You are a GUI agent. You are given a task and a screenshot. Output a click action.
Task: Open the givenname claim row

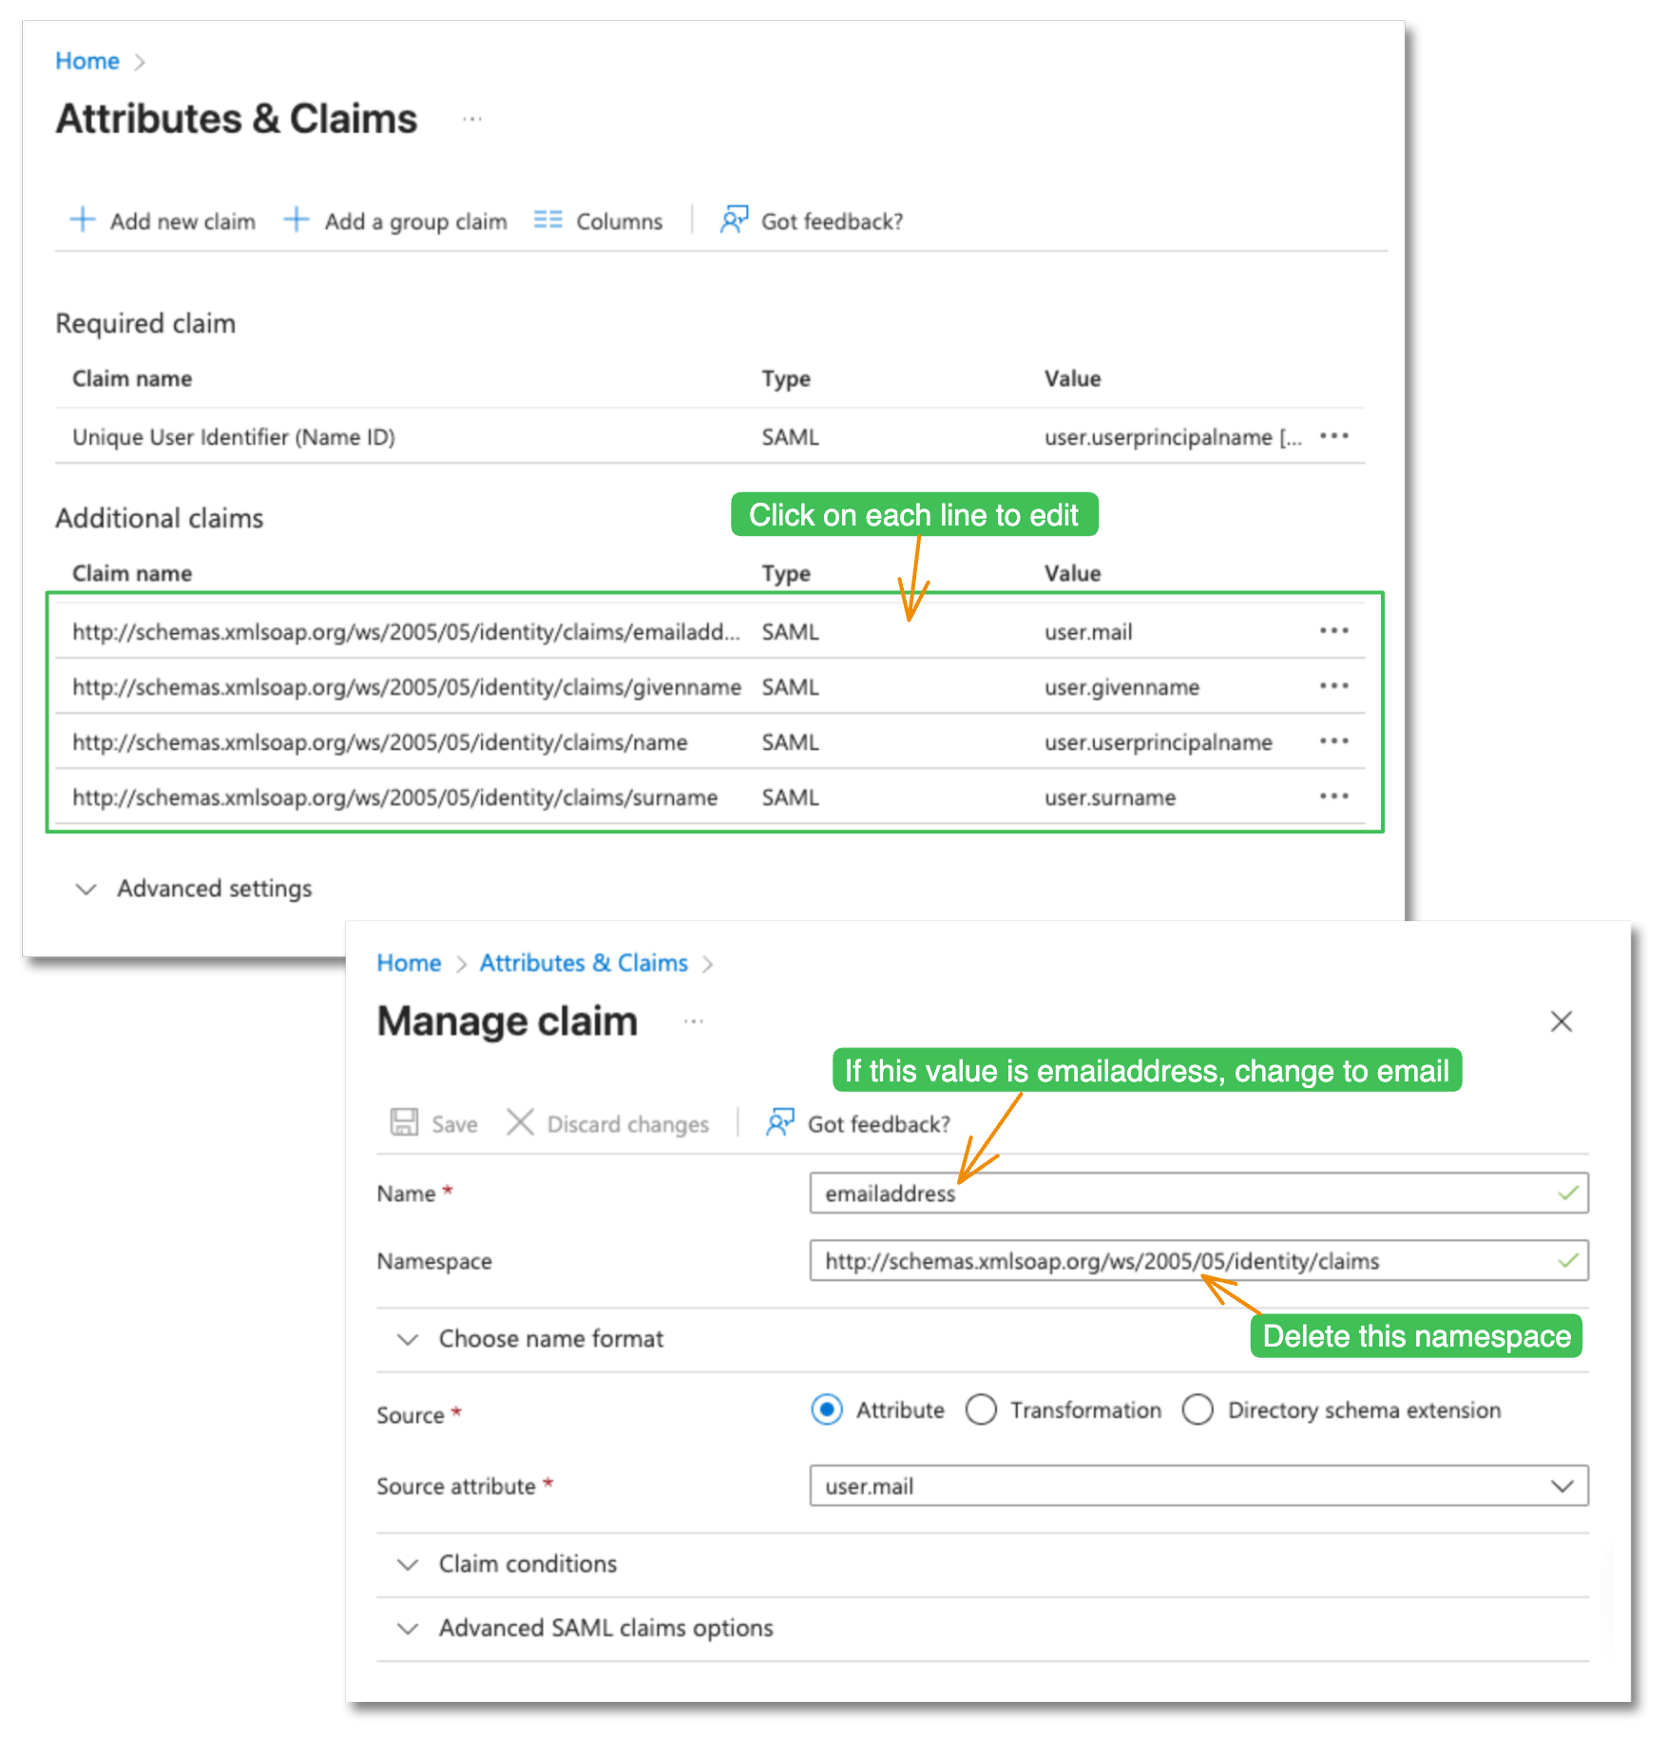pyautogui.click(x=407, y=687)
